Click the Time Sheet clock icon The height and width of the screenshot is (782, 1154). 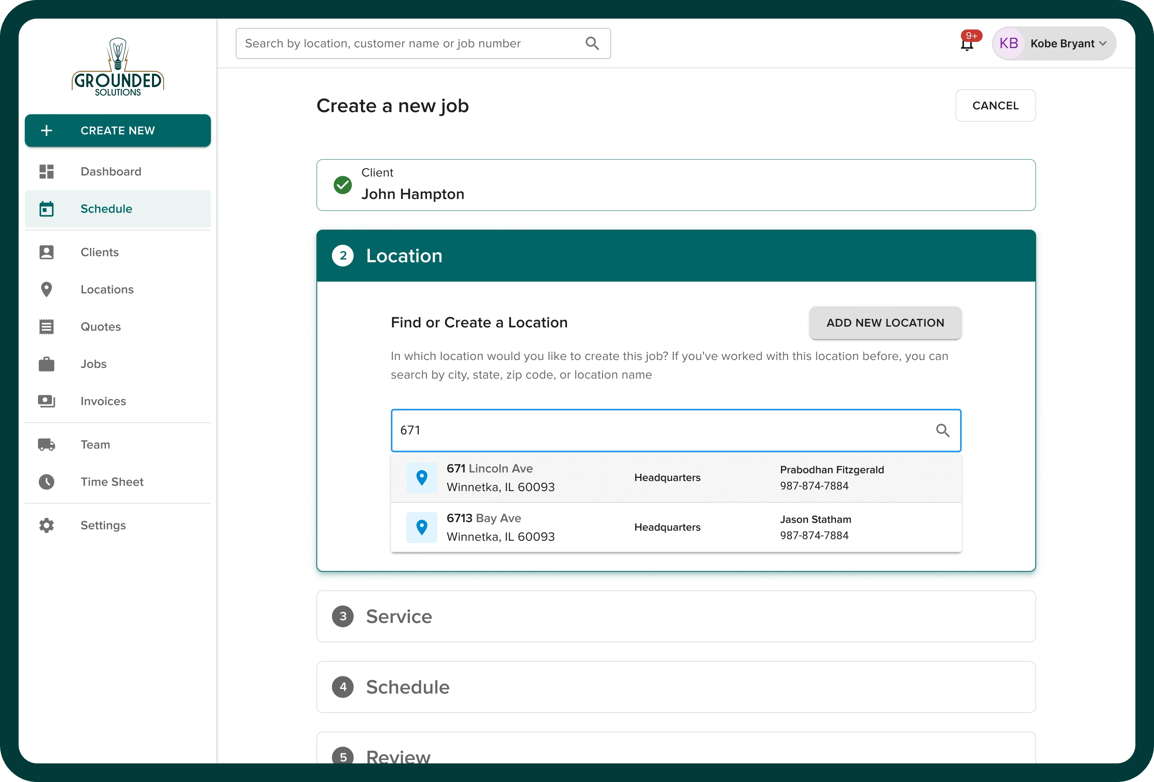[x=47, y=482]
